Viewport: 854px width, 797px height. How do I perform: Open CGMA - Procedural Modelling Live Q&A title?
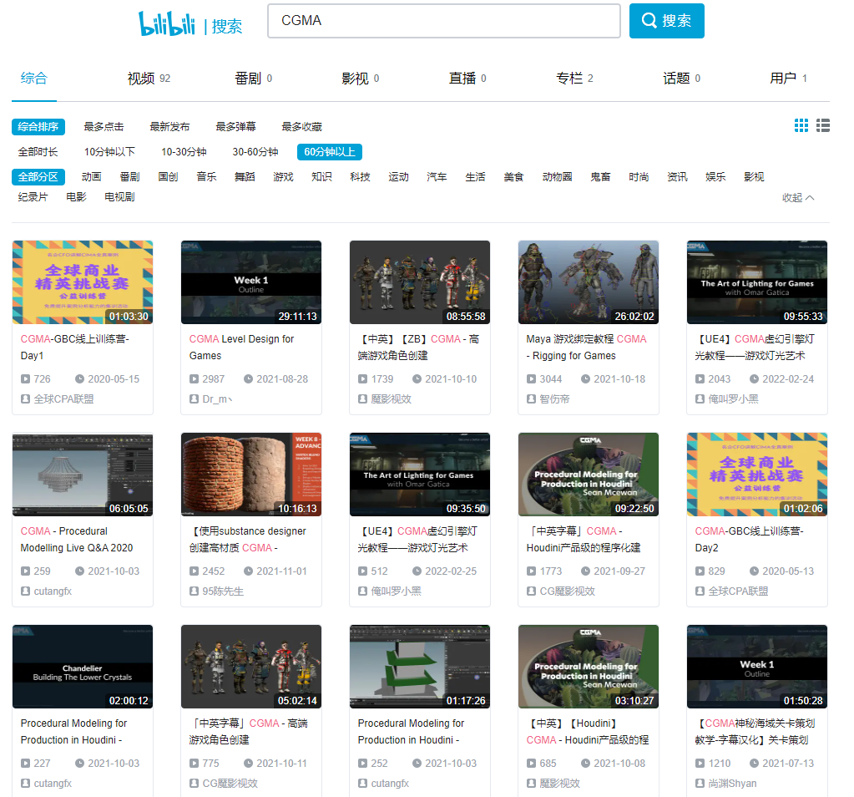point(77,539)
